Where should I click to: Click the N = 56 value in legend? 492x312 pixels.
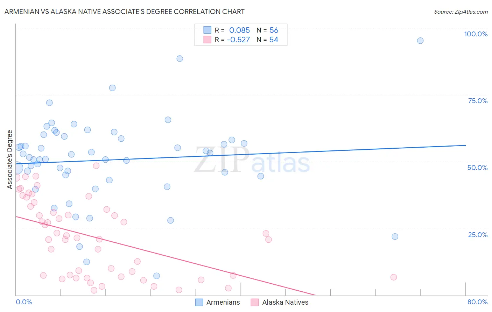pos(267,30)
